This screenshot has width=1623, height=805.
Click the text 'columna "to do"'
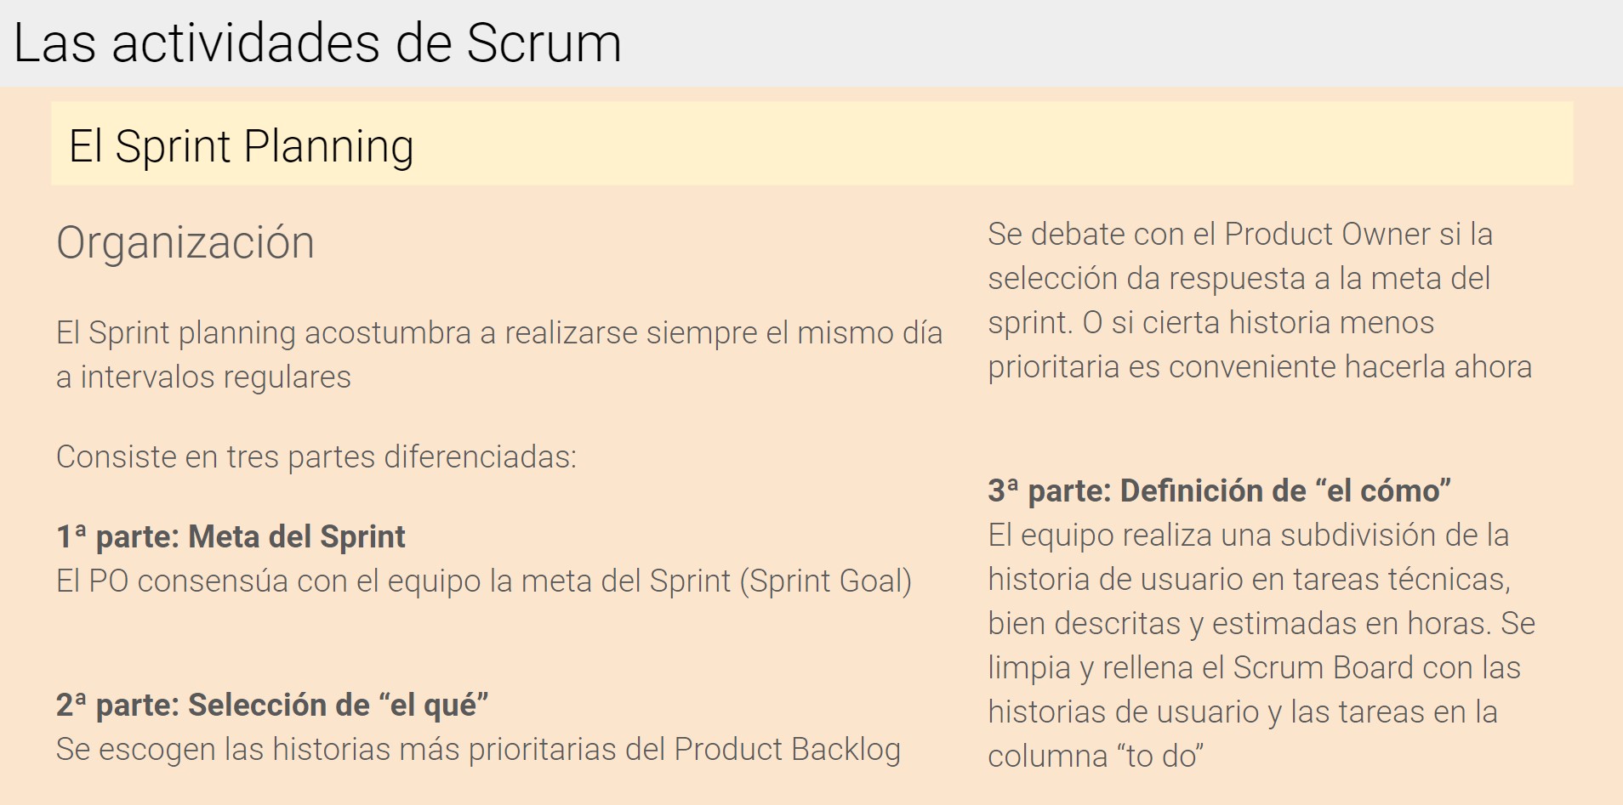[1096, 757]
